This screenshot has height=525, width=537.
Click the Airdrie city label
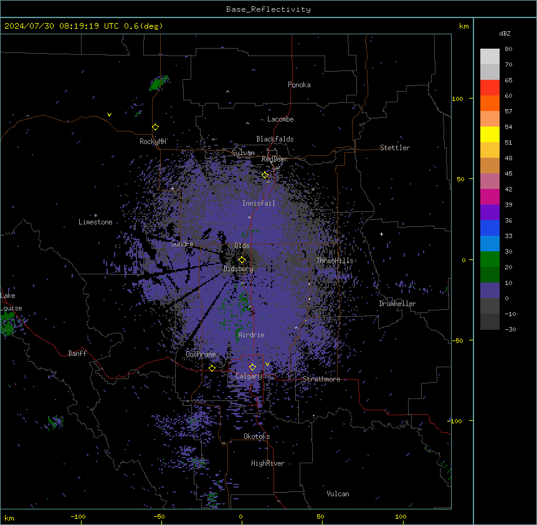tap(251, 335)
